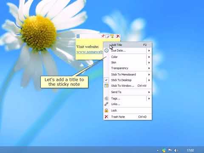Click the roll-up note icon

[112, 36]
